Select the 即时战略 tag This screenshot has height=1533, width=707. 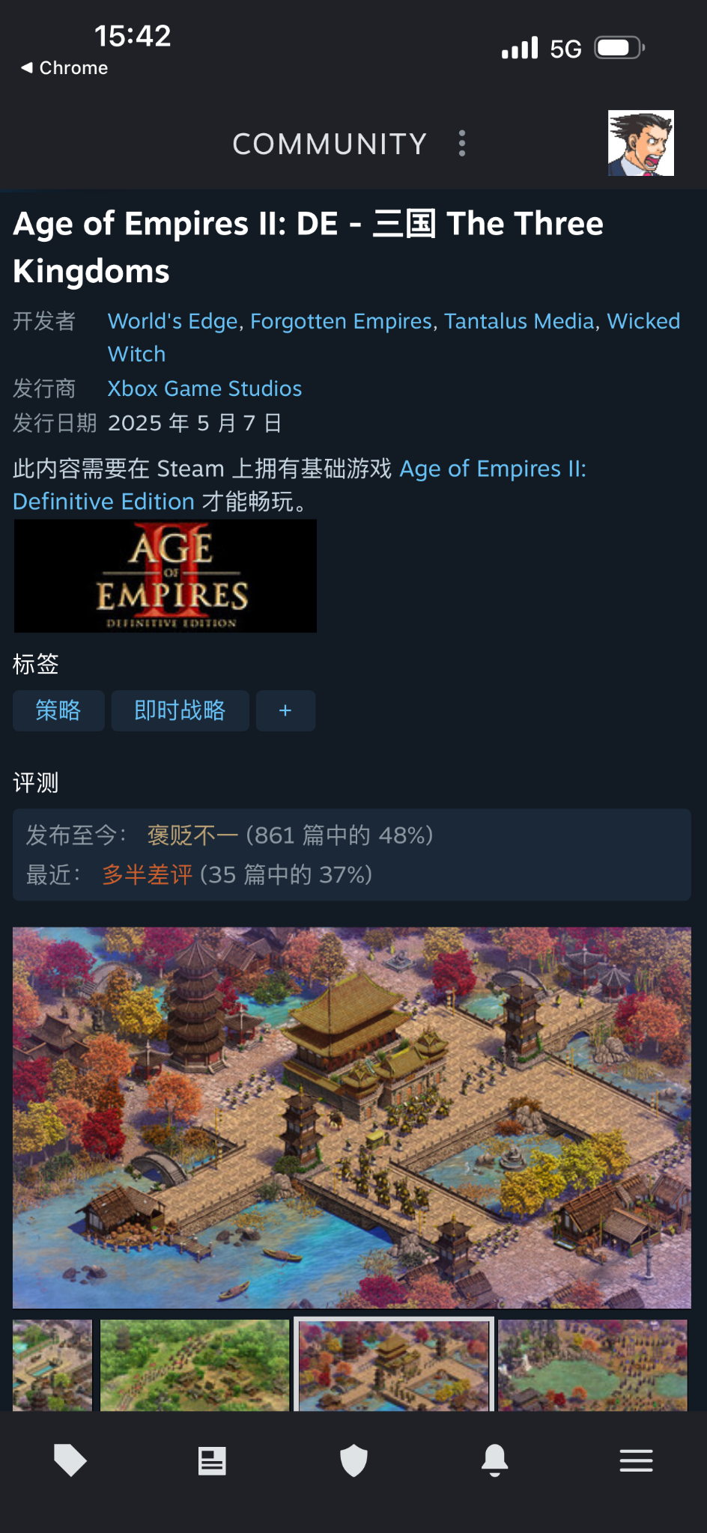180,710
